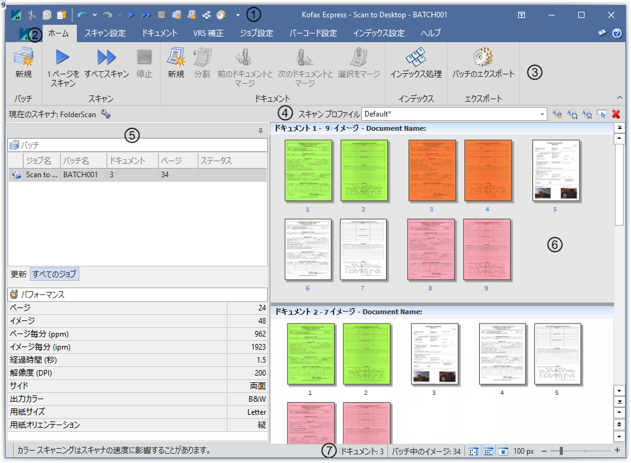Open the quick access toolbar customize arrow
The image size is (631, 463).
click(237, 14)
